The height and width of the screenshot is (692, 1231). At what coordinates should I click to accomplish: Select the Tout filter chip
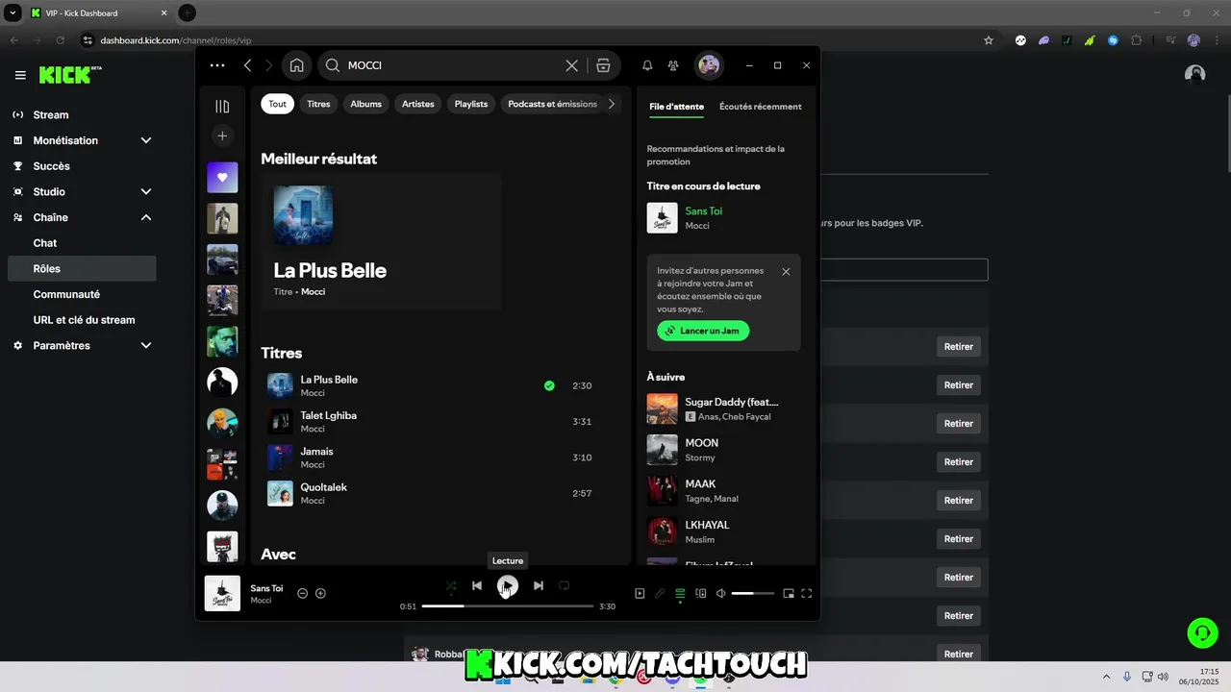277,104
